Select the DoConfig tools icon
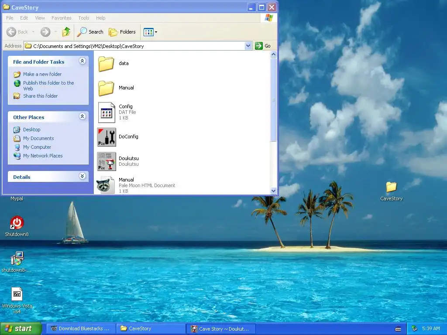 pyautogui.click(x=107, y=137)
